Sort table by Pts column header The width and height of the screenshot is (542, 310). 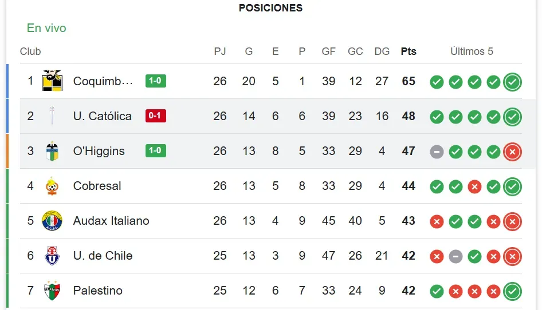(409, 51)
